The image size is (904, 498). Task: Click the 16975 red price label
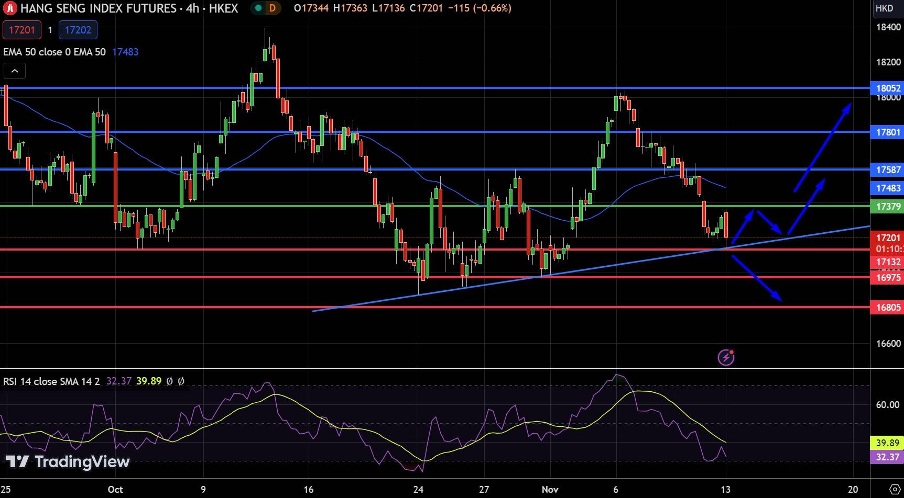887,278
